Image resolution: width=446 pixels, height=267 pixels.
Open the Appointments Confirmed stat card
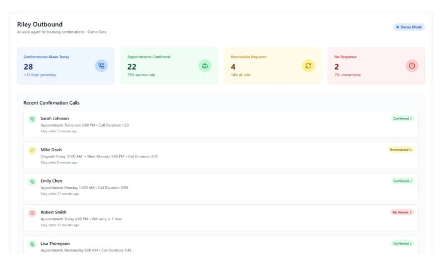(x=169, y=66)
